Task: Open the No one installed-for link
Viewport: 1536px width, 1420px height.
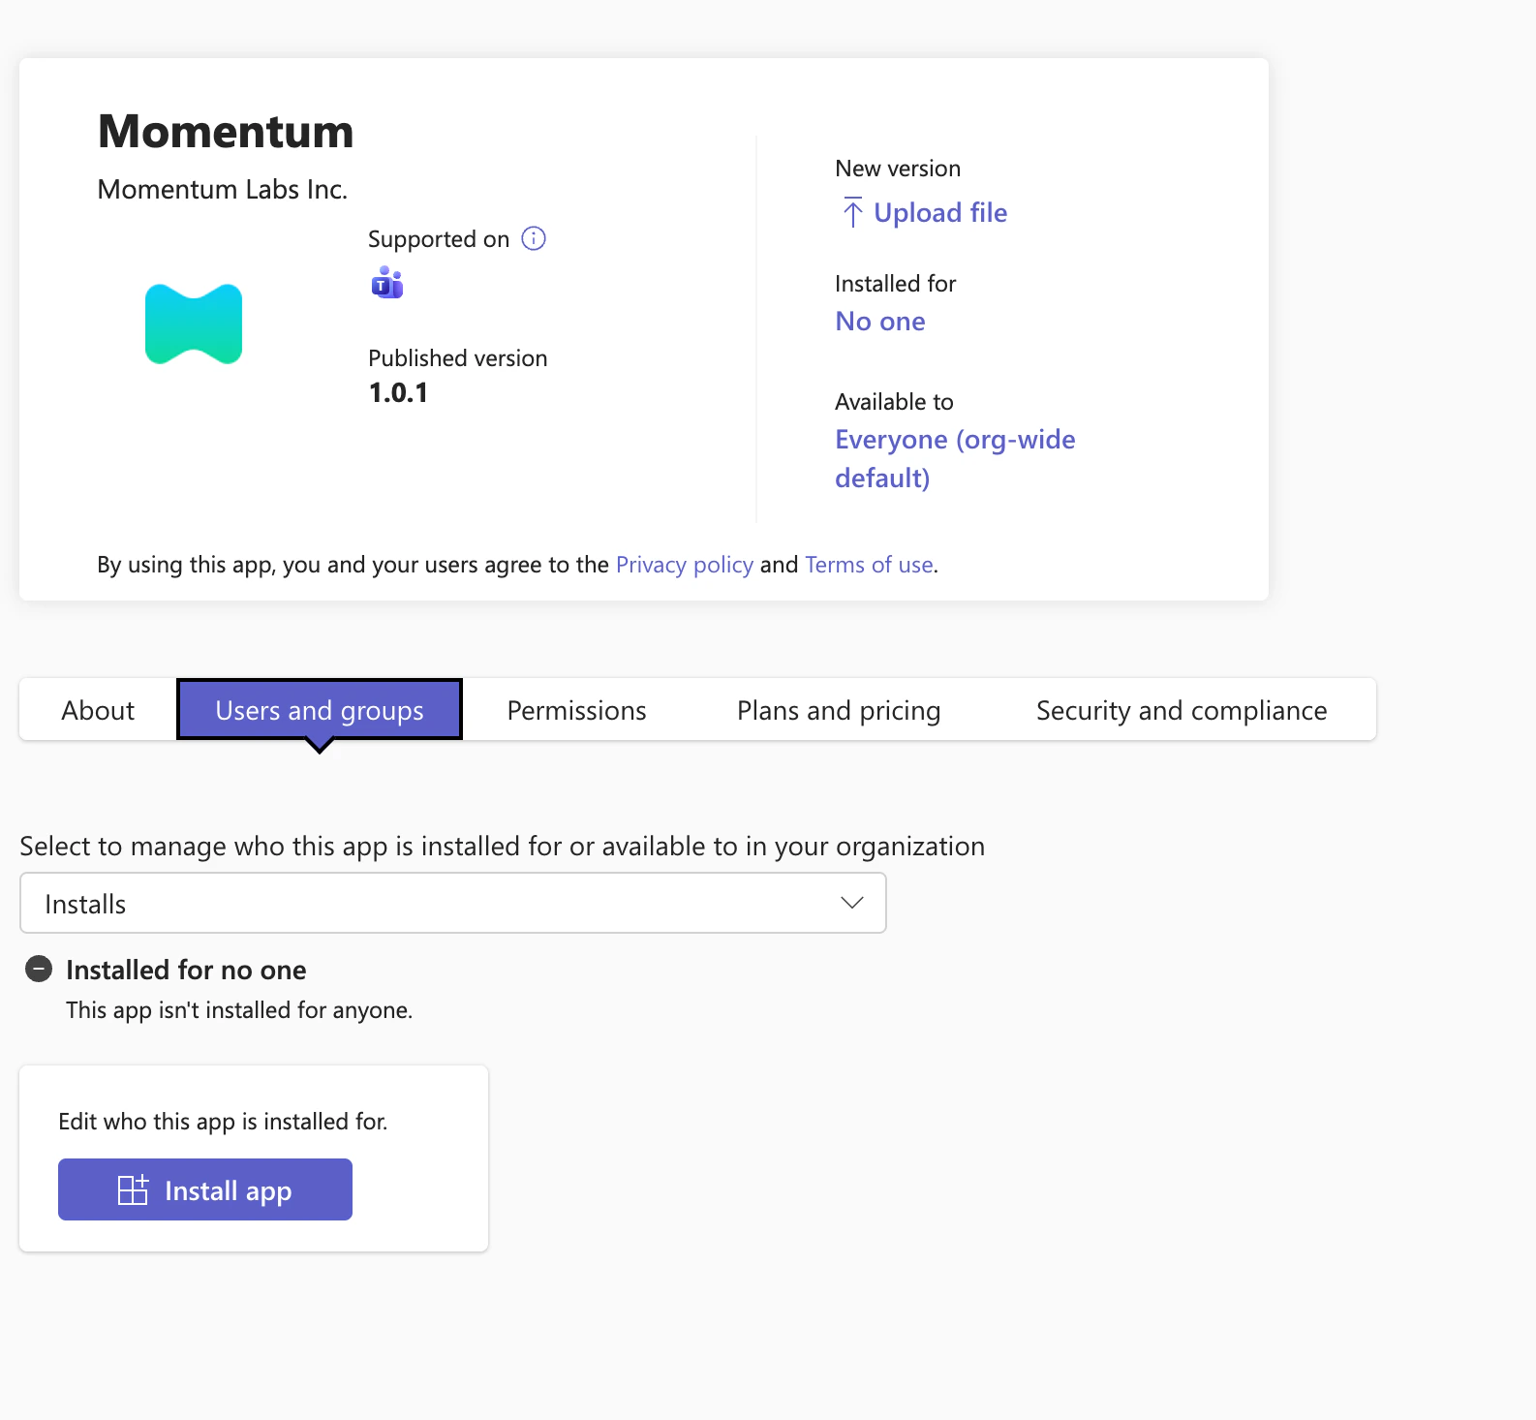Action: pyautogui.click(x=880, y=321)
